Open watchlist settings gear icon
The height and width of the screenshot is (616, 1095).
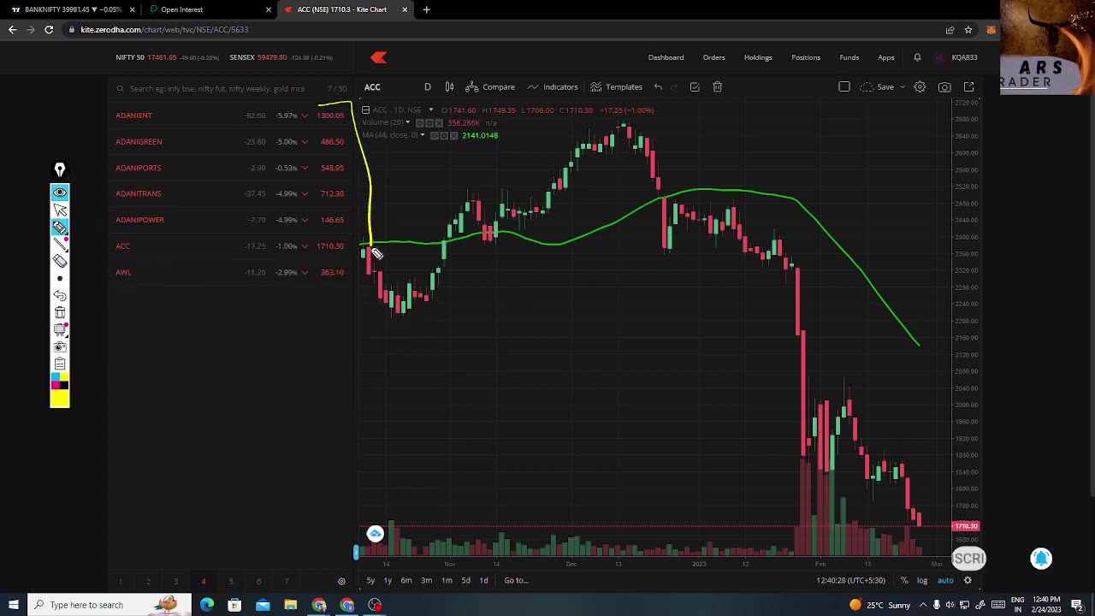point(341,582)
